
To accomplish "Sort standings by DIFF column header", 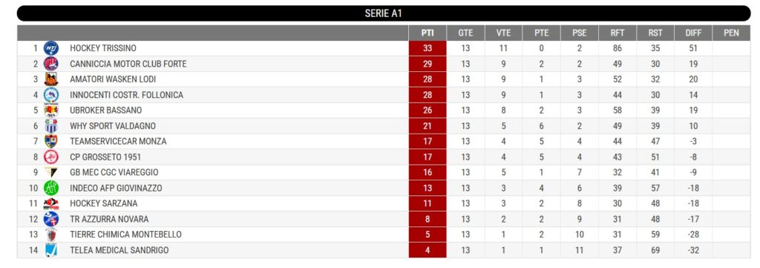I will pos(693,33).
